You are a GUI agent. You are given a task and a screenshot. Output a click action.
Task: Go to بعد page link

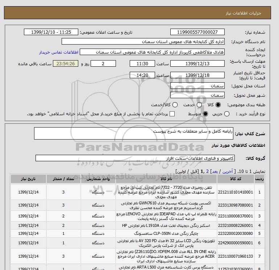click(x=215, y=171)
